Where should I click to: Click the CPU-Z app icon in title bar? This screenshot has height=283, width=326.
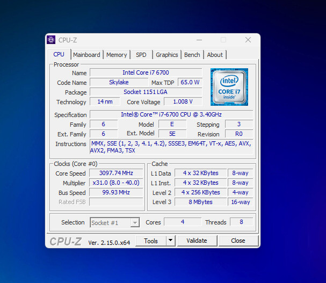(x=51, y=40)
